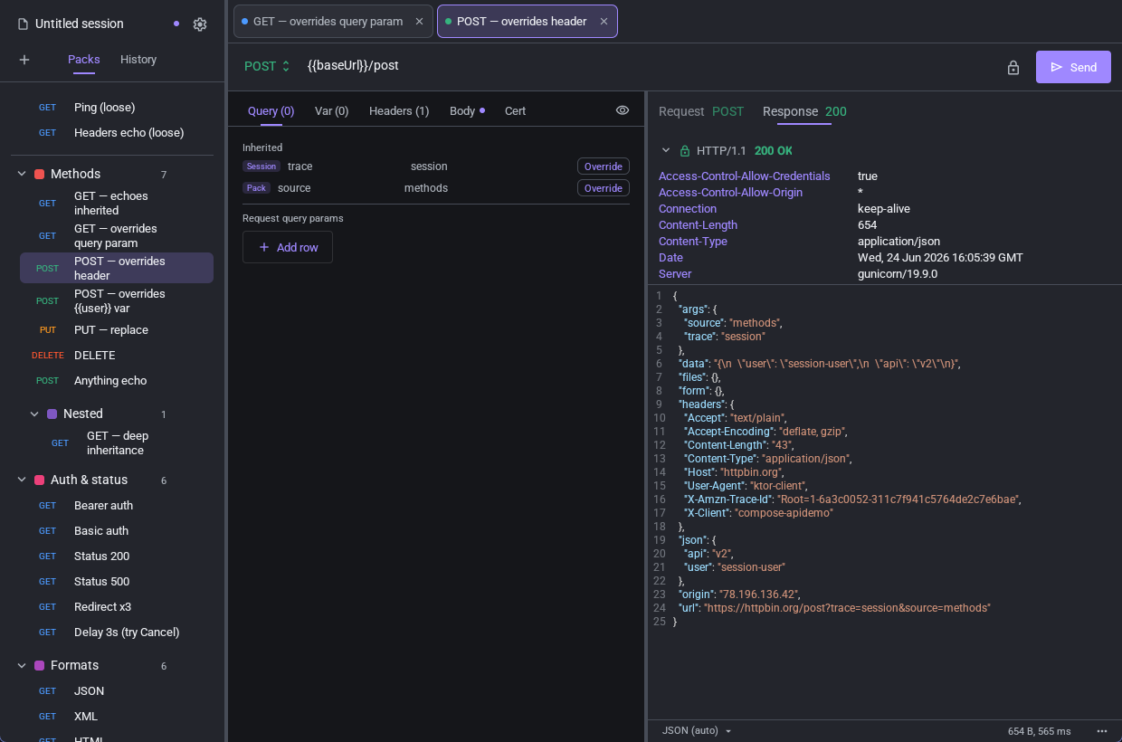Open Headers echo (loose) request

pos(117,133)
